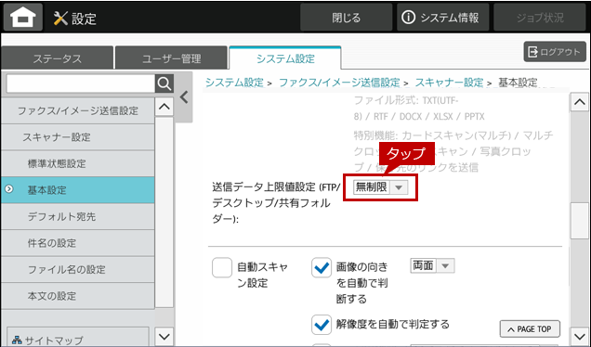Open the 無制限 data limit dropdown
The height and width of the screenshot is (347, 591).
[x=380, y=187]
